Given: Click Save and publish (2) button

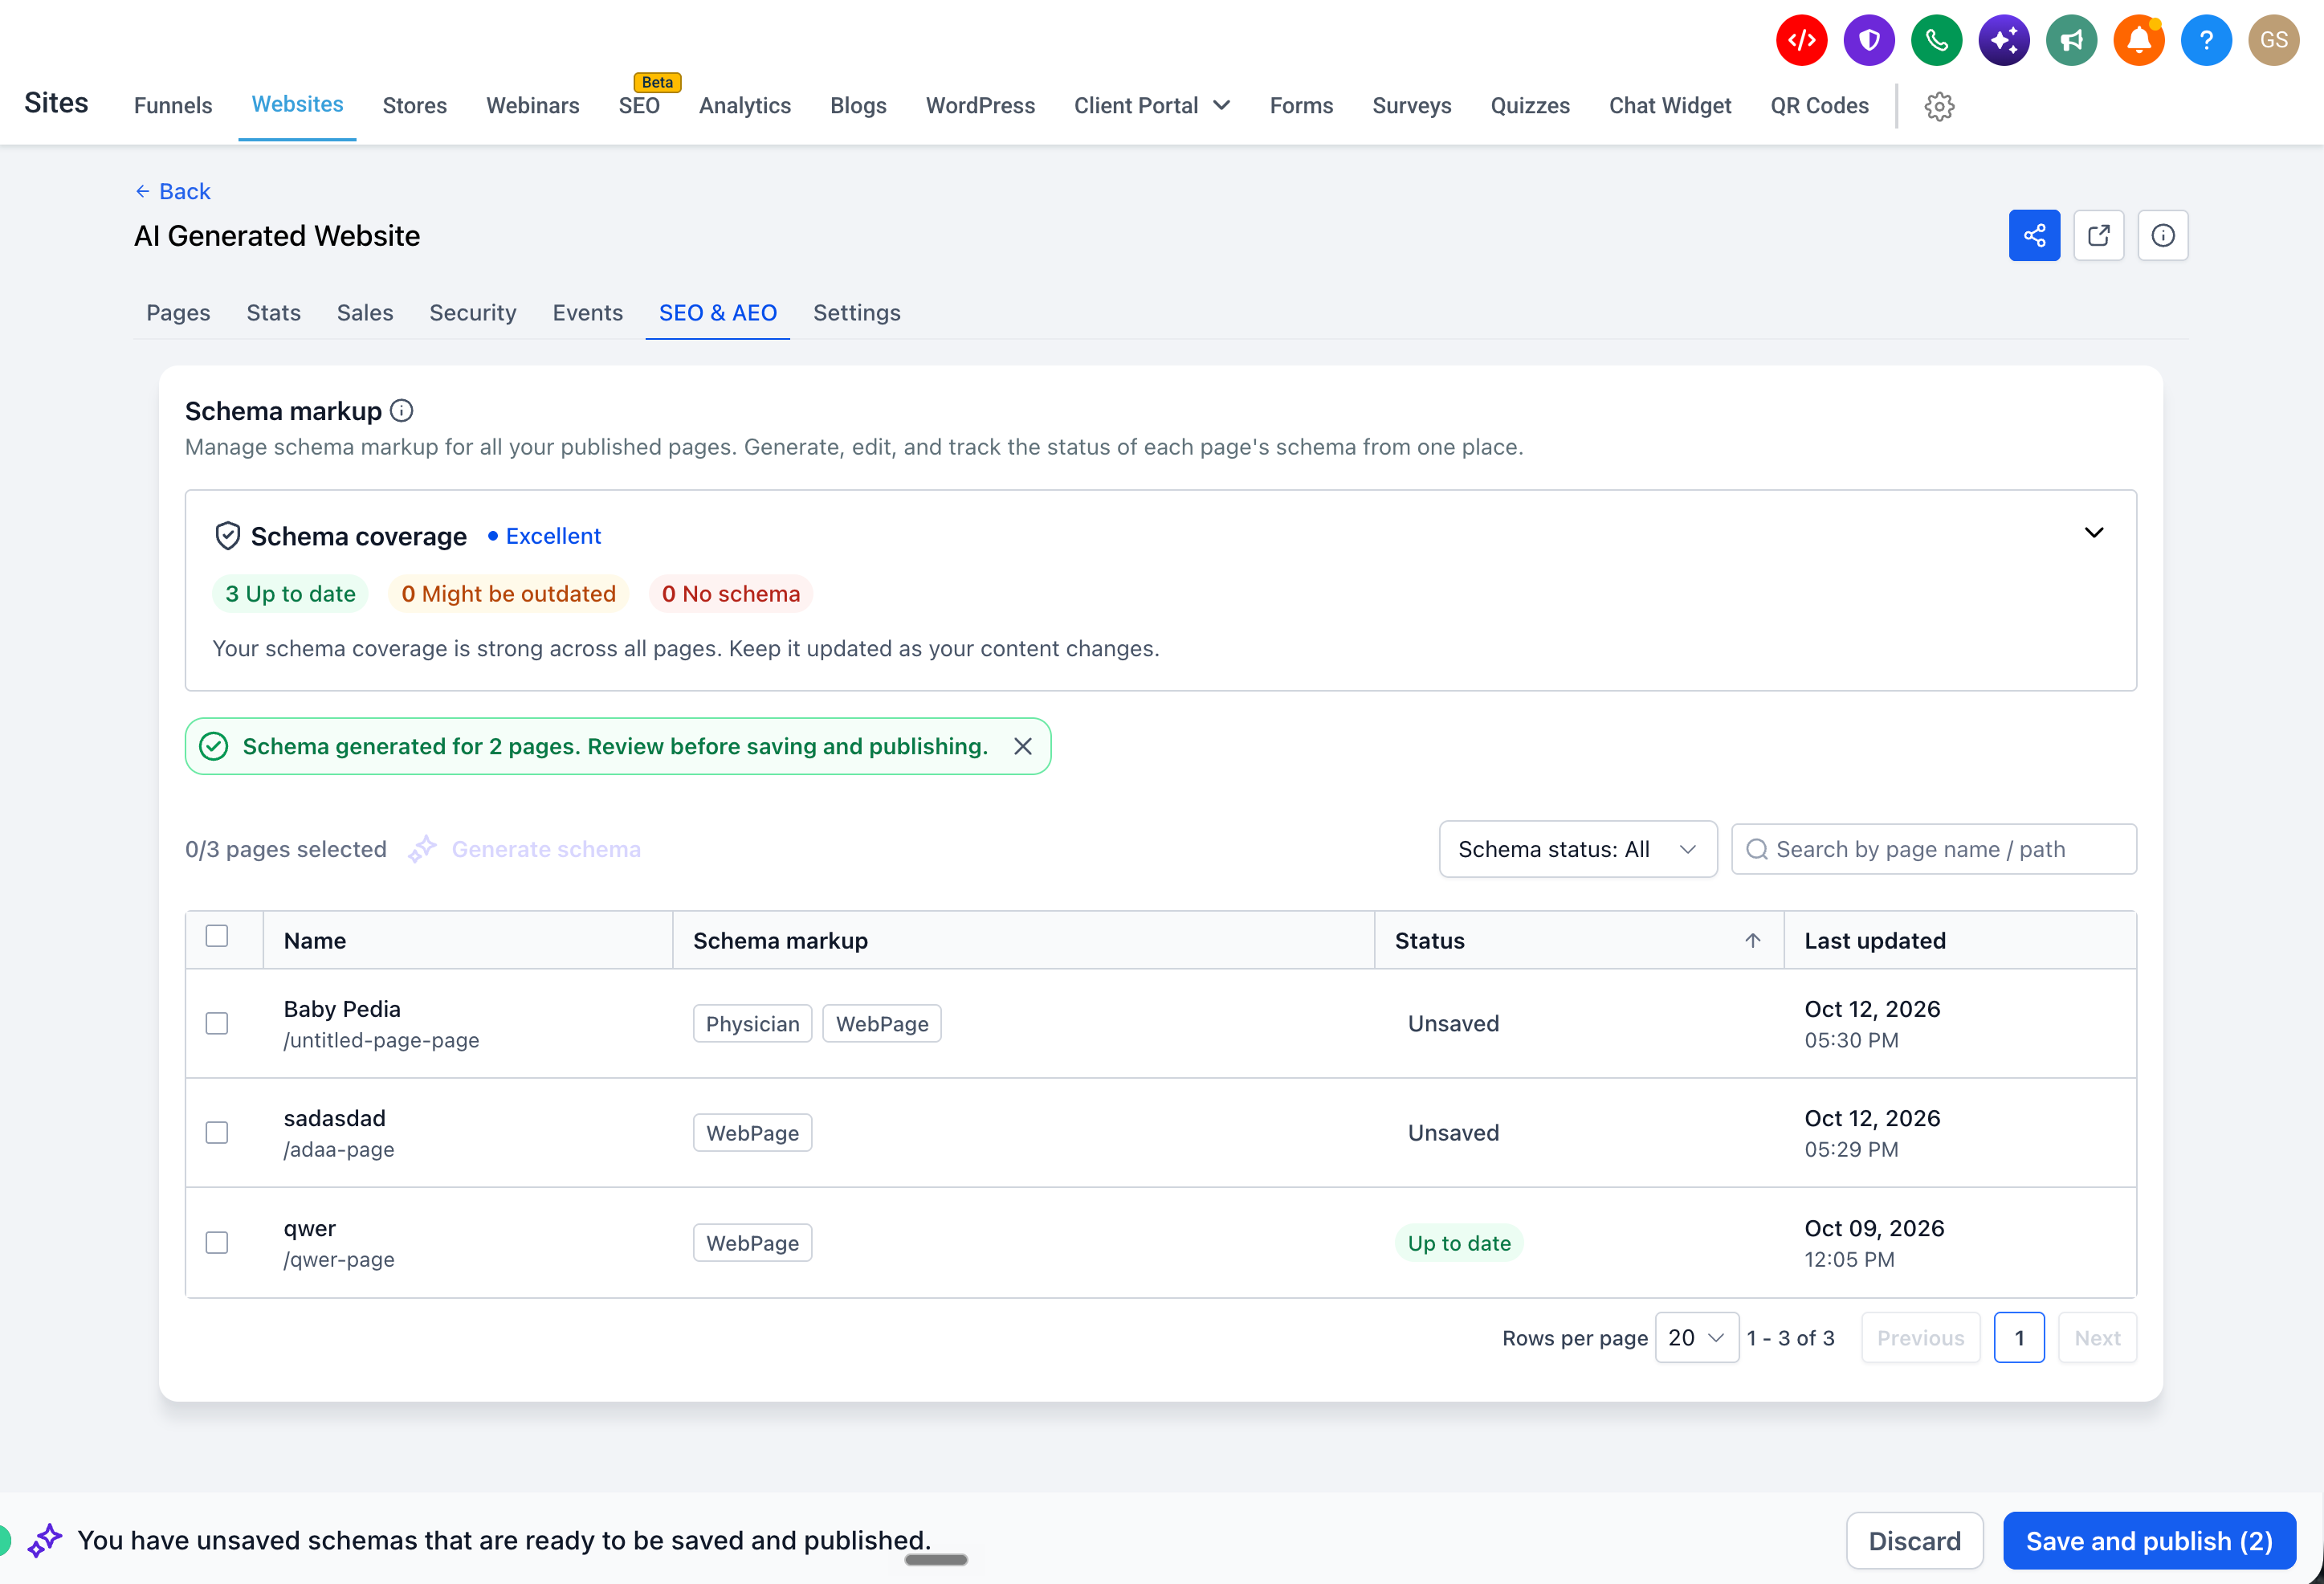Looking at the screenshot, I should (x=2149, y=1541).
